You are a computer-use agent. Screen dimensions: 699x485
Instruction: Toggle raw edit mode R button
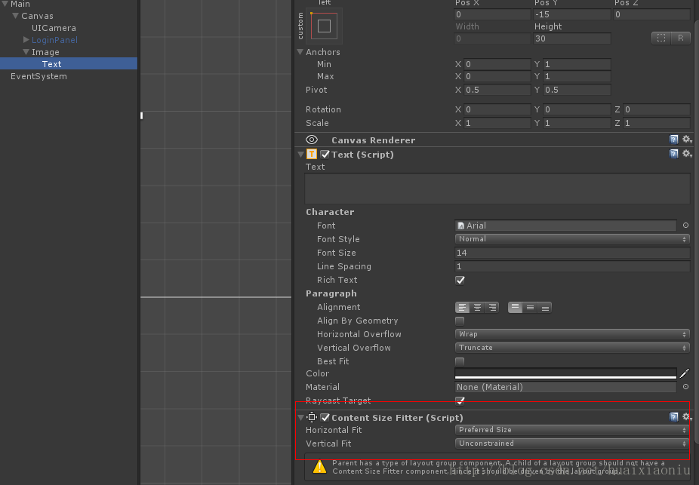coord(681,38)
